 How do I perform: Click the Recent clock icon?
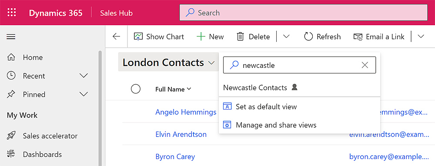tap(11, 76)
